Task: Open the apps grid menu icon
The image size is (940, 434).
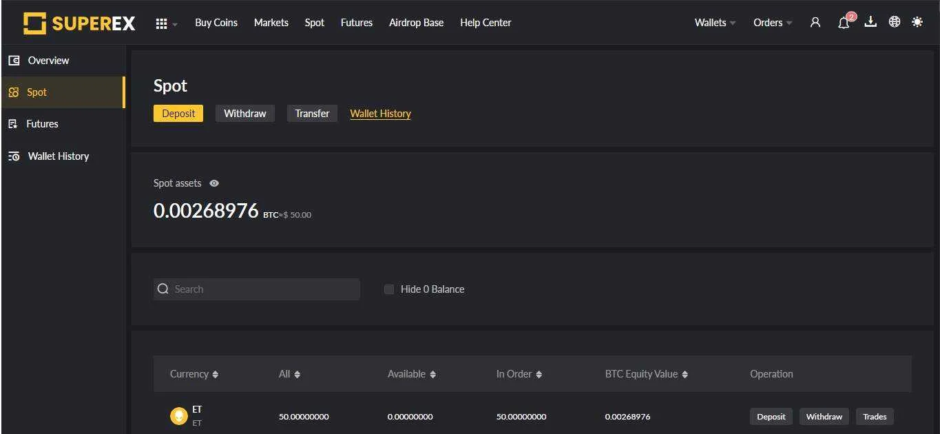Action: [x=161, y=23]
